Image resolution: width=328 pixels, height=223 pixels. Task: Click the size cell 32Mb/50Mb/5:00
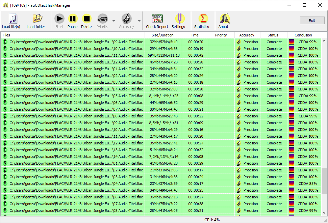(163, 89)
